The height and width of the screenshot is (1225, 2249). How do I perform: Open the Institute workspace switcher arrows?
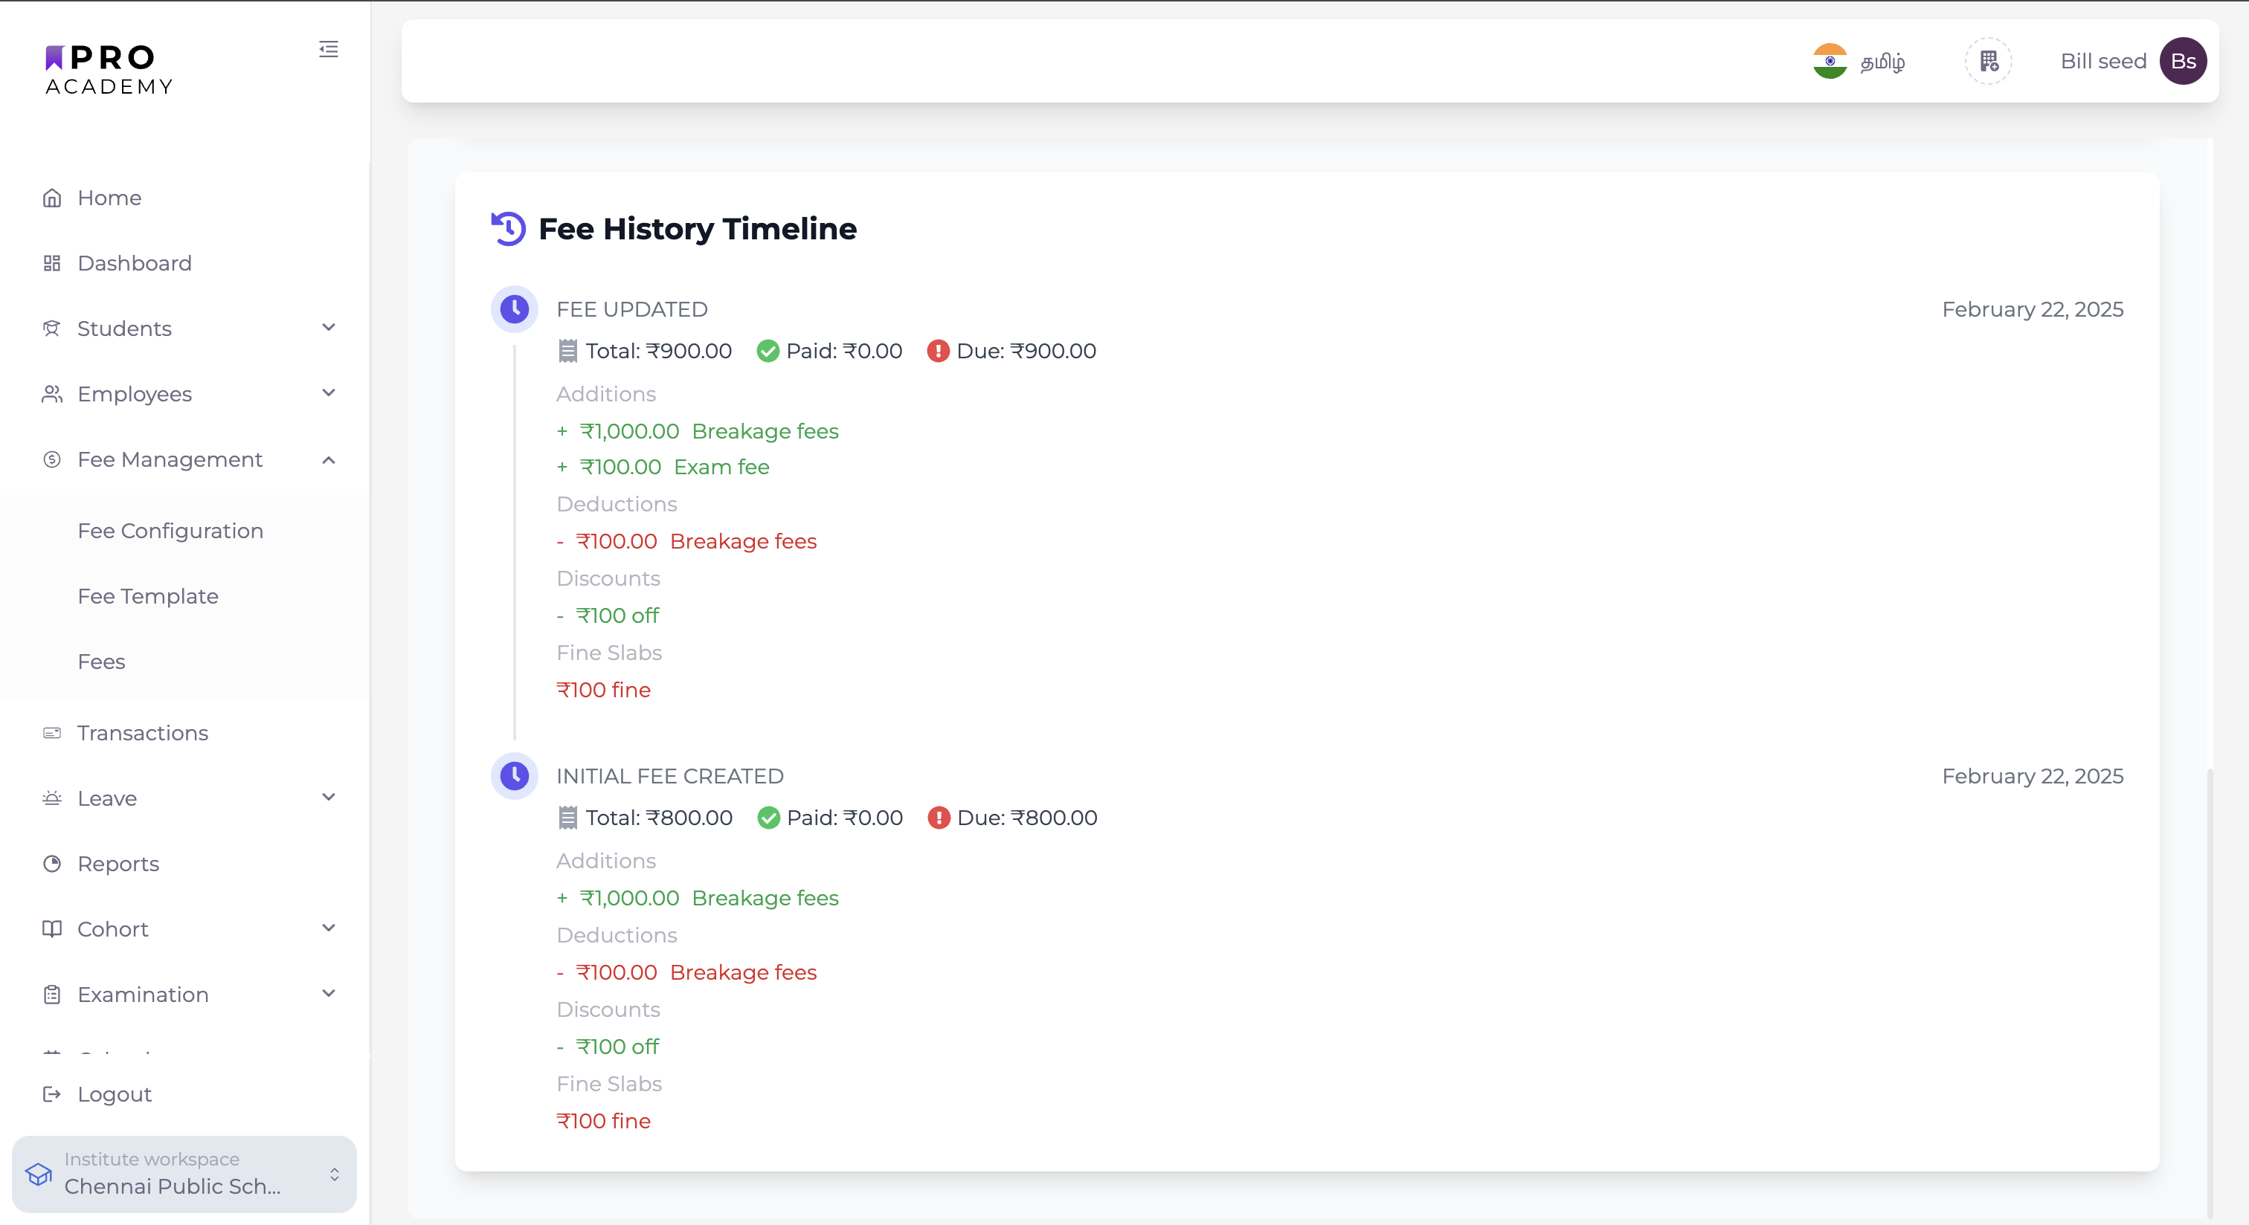[x=333, y=1174]
